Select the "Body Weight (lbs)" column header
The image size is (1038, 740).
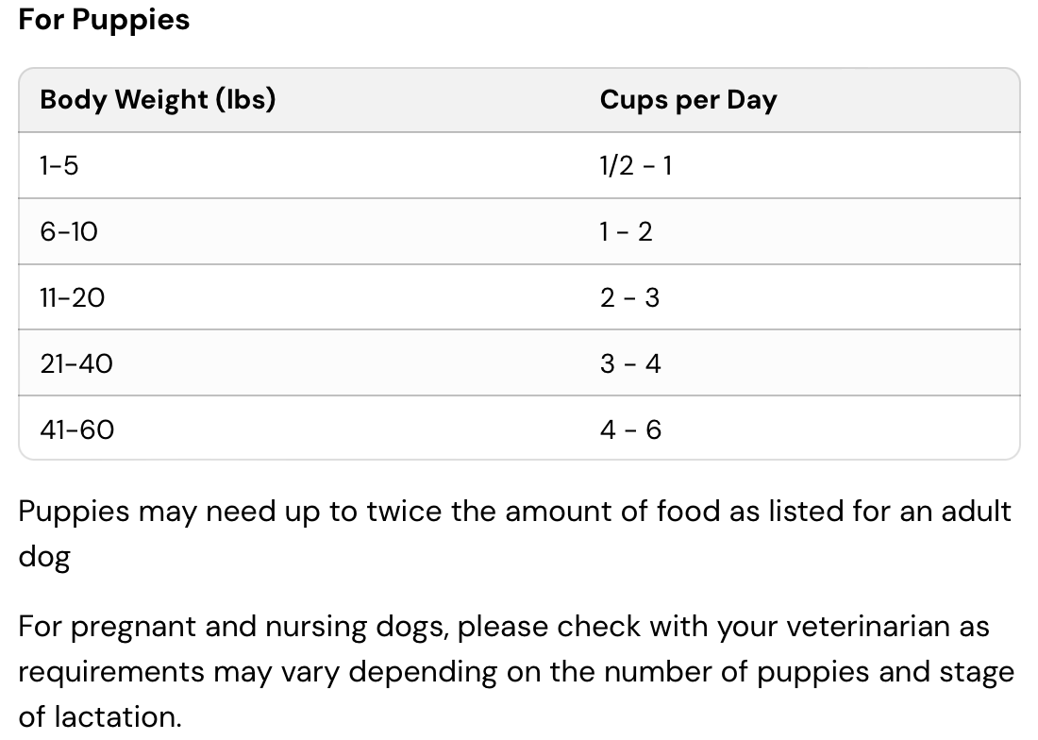click(x=158, y=100)
